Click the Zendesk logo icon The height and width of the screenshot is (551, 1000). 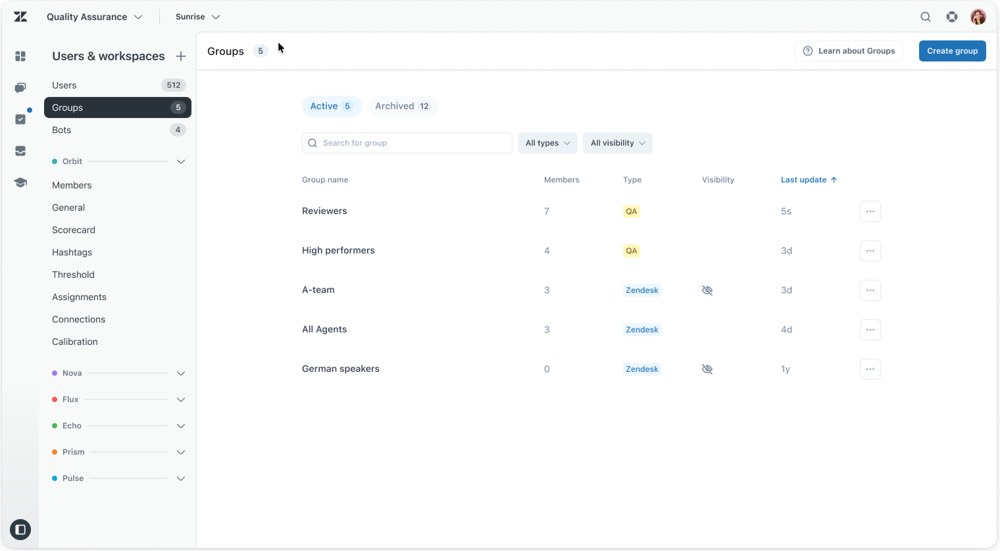(20, 17)
